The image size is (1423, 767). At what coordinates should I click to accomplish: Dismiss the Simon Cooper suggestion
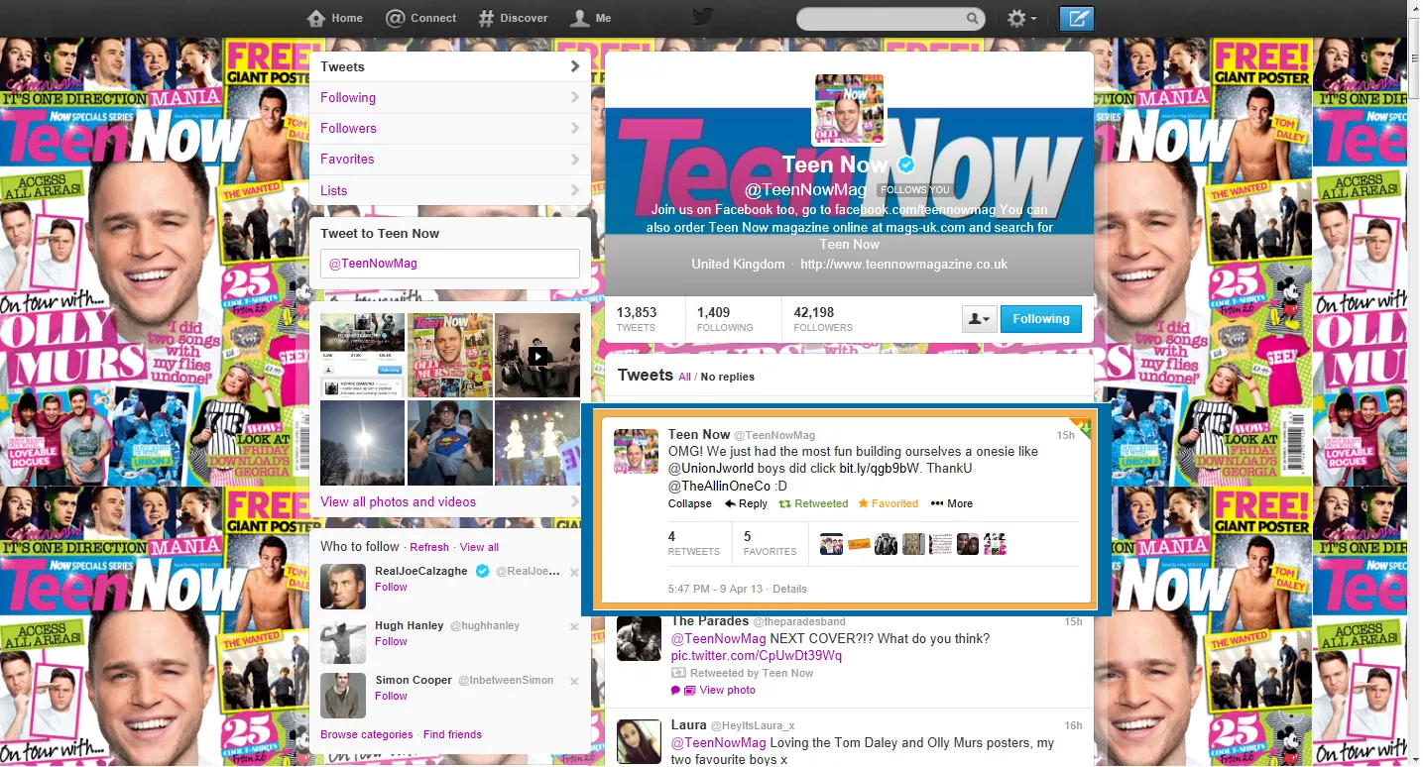tap(574, 681)
